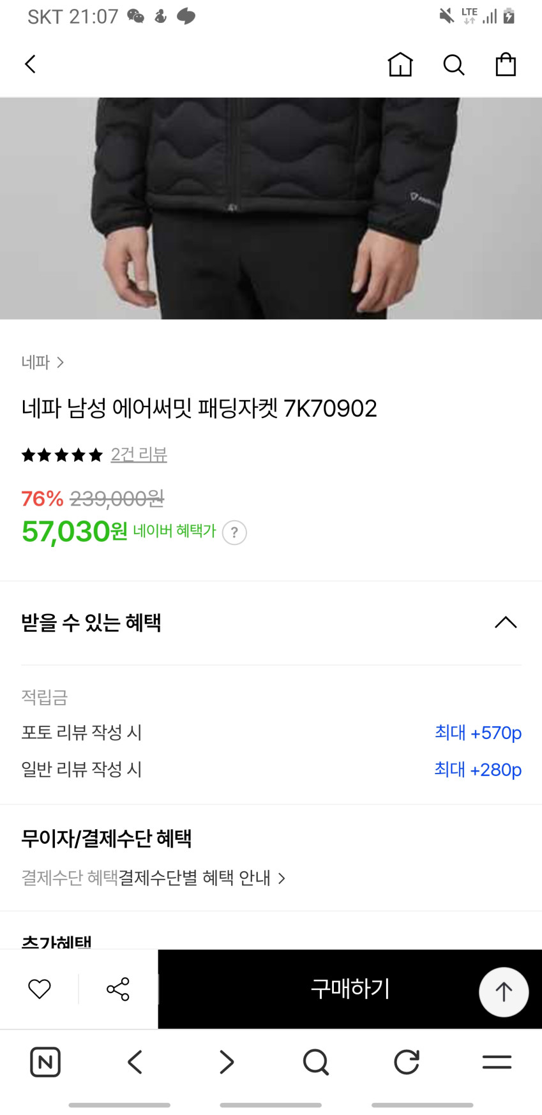Go back using the bottom browser arrow
The height and width of the screenshot is (1115, 542).
(x=135, y=1062)
